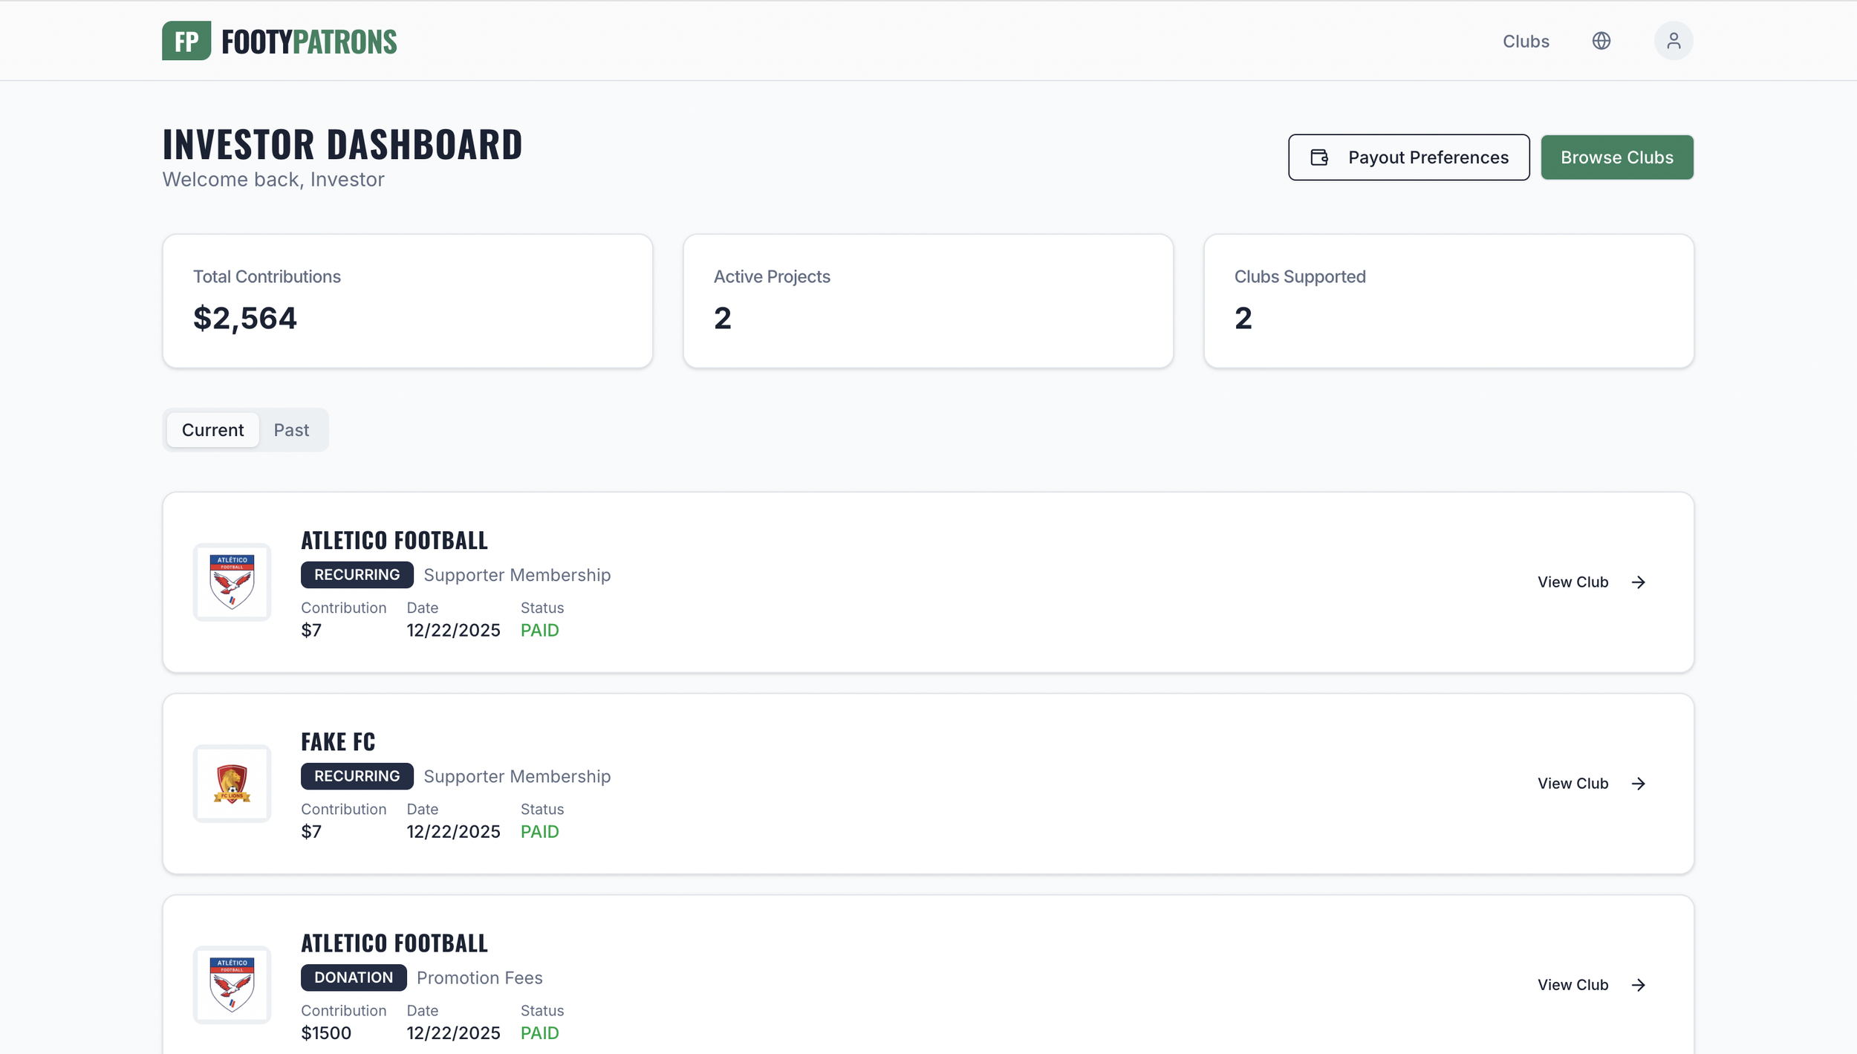The height and width of the screenshot is (1054, 1857).
Task: Click the Total Contributions amount card
Action: tap(407, 300)
